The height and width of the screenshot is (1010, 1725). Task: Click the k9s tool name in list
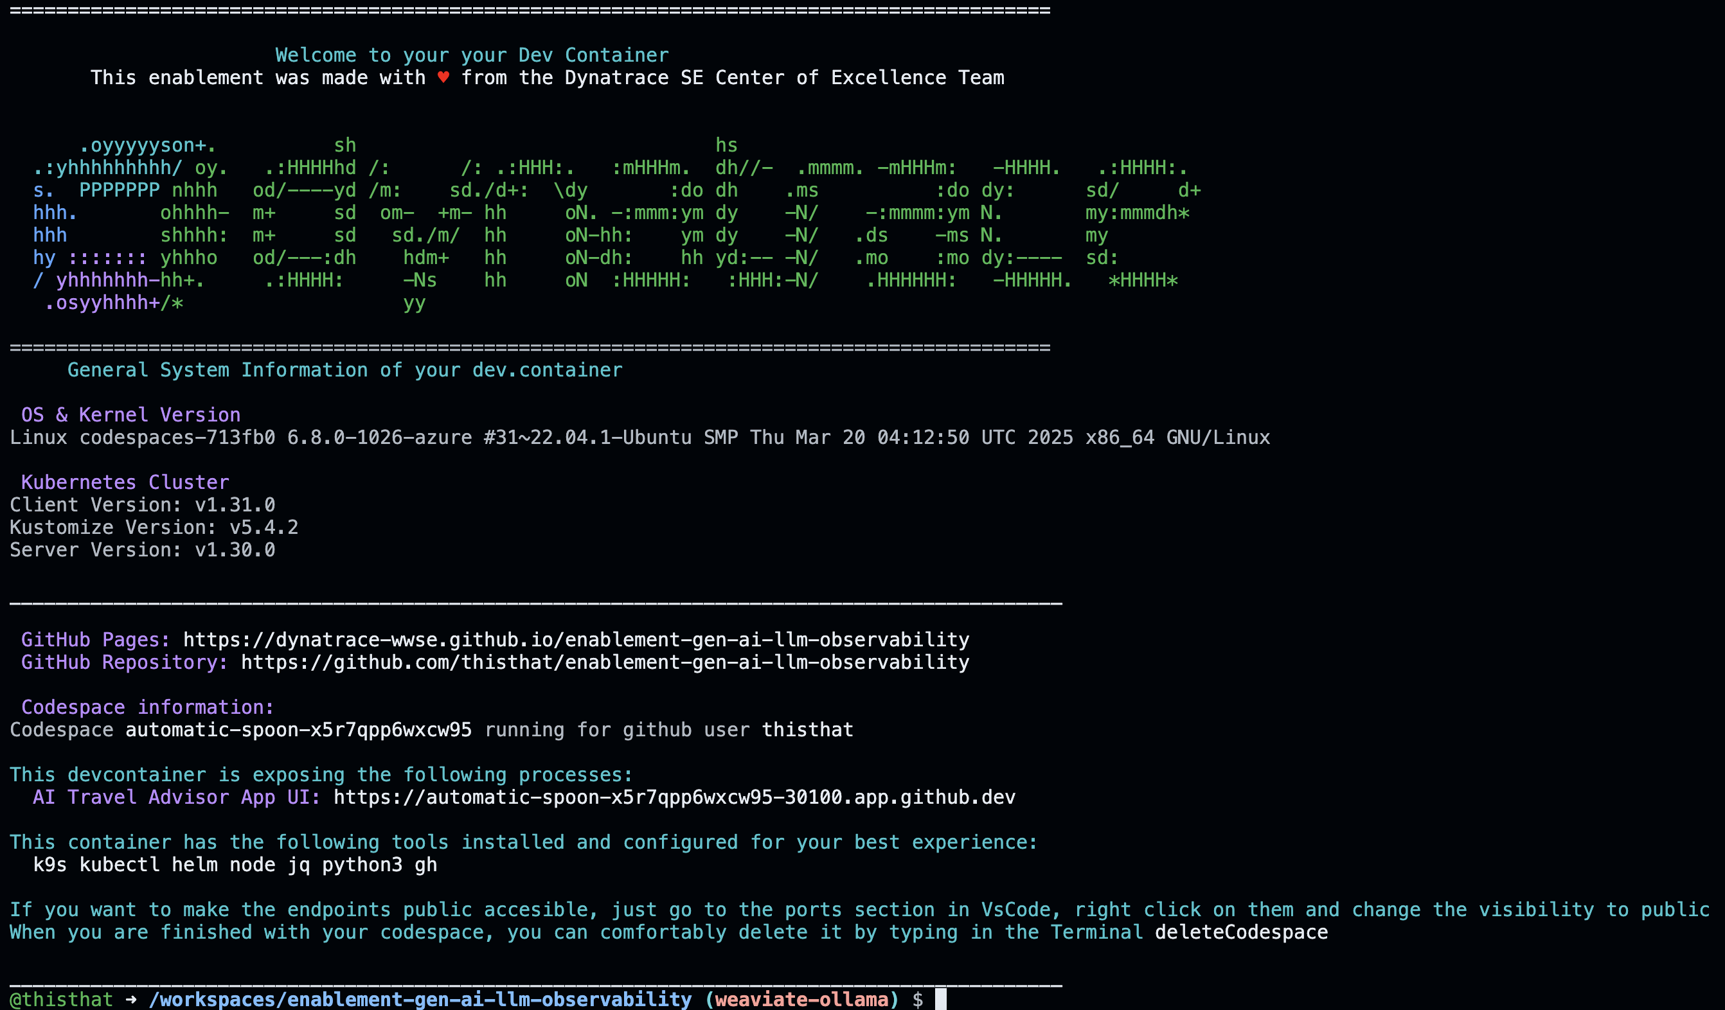coord(50,864)
